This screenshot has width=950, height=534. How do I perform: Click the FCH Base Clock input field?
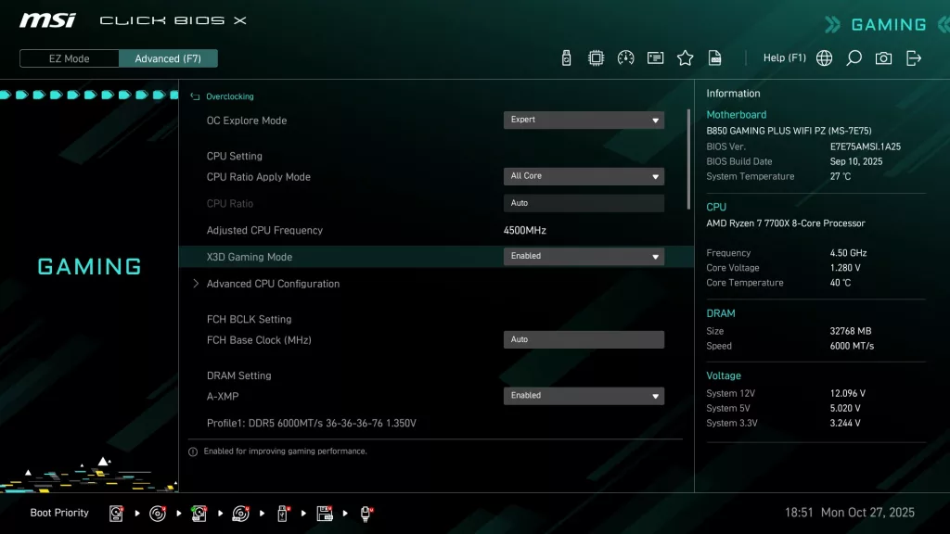click(584, 339)
